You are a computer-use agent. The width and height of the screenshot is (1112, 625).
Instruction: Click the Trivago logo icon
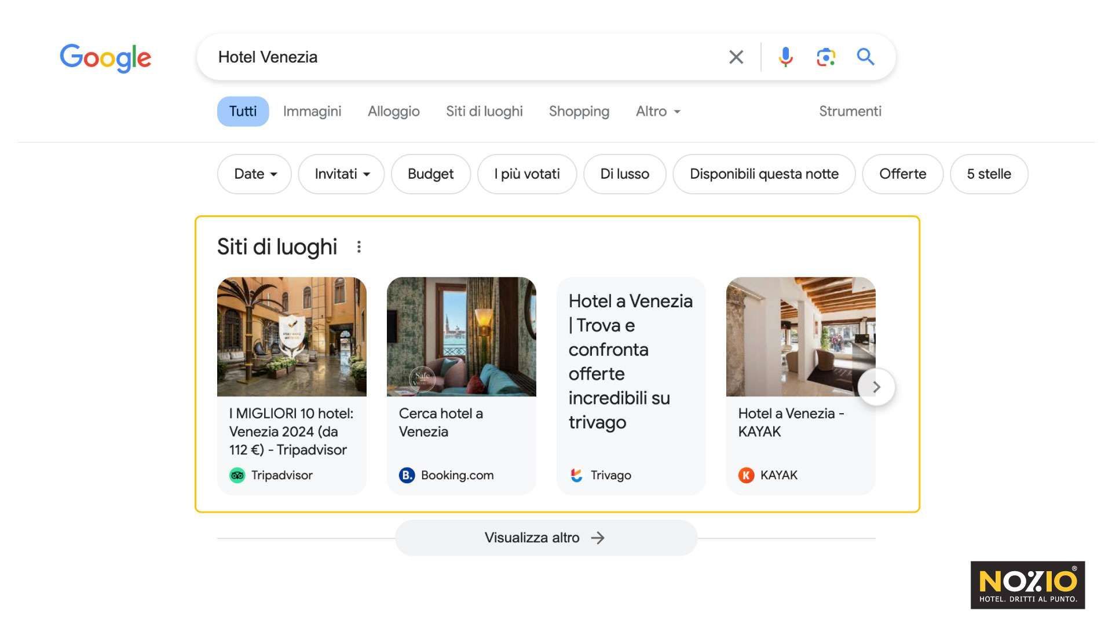[576, 475]
